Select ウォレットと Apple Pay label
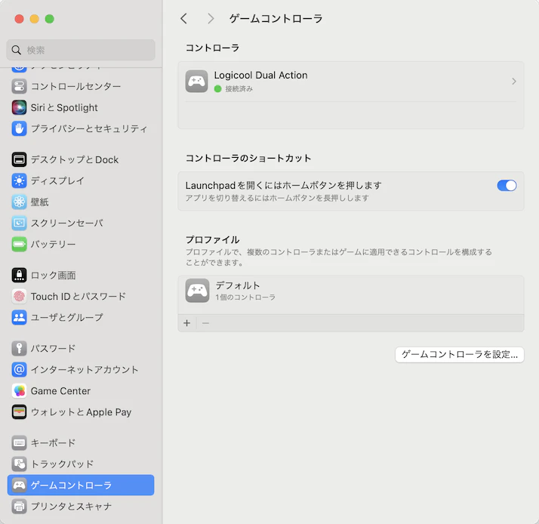Viewport: 539px width, 524px height. coord(81,412)
